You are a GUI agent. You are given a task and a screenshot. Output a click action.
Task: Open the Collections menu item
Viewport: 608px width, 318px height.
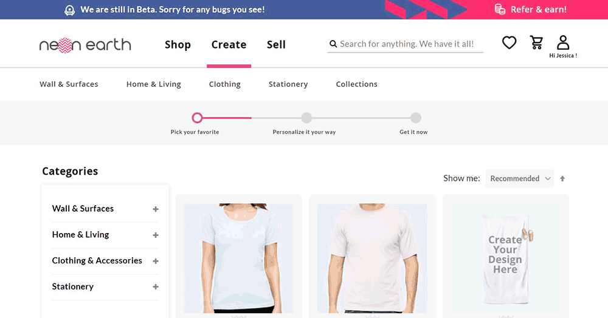pos(357,84)
